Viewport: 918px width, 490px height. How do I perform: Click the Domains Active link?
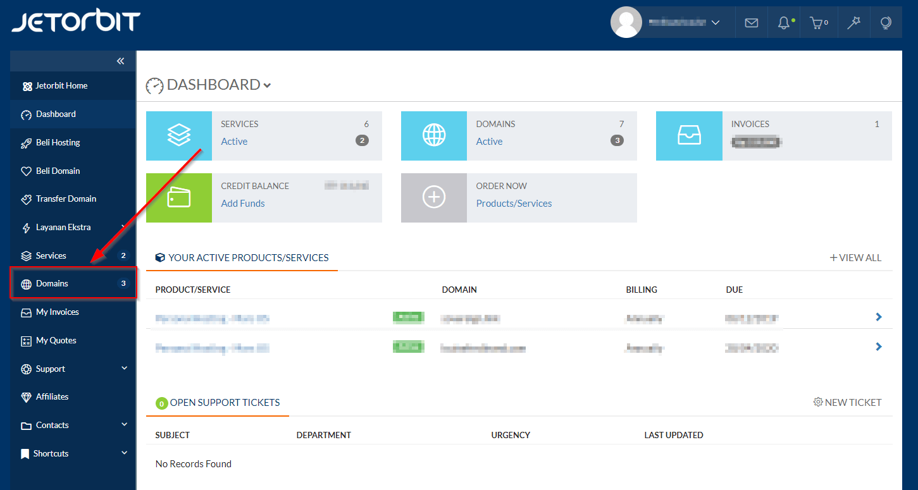click(489, 142)
